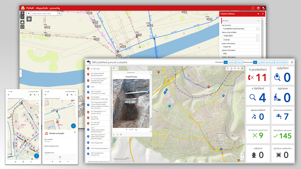
Task: Enable the vodovod filter toggle
Action: (x=239, y=62)
